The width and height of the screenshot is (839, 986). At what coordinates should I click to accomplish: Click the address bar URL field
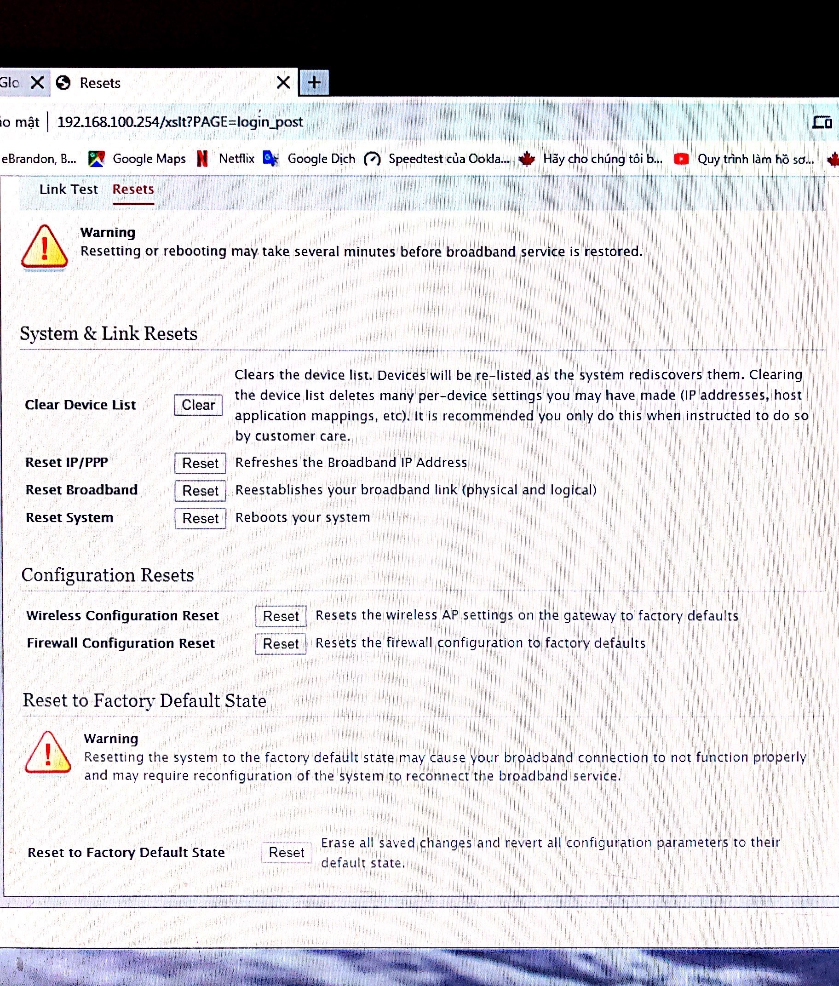pyautogui.click(x=180, y=122)
